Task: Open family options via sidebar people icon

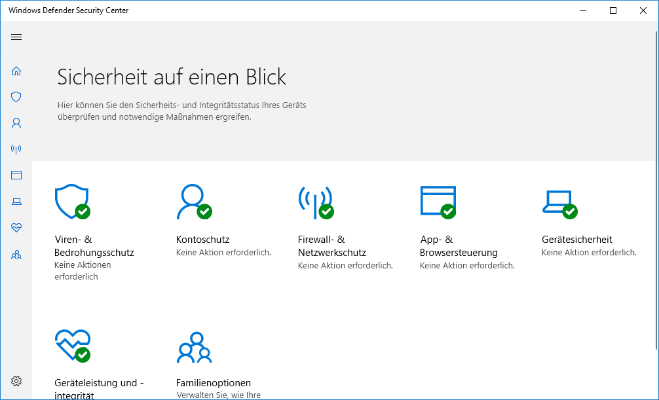Action: click(x=16, y=255)
